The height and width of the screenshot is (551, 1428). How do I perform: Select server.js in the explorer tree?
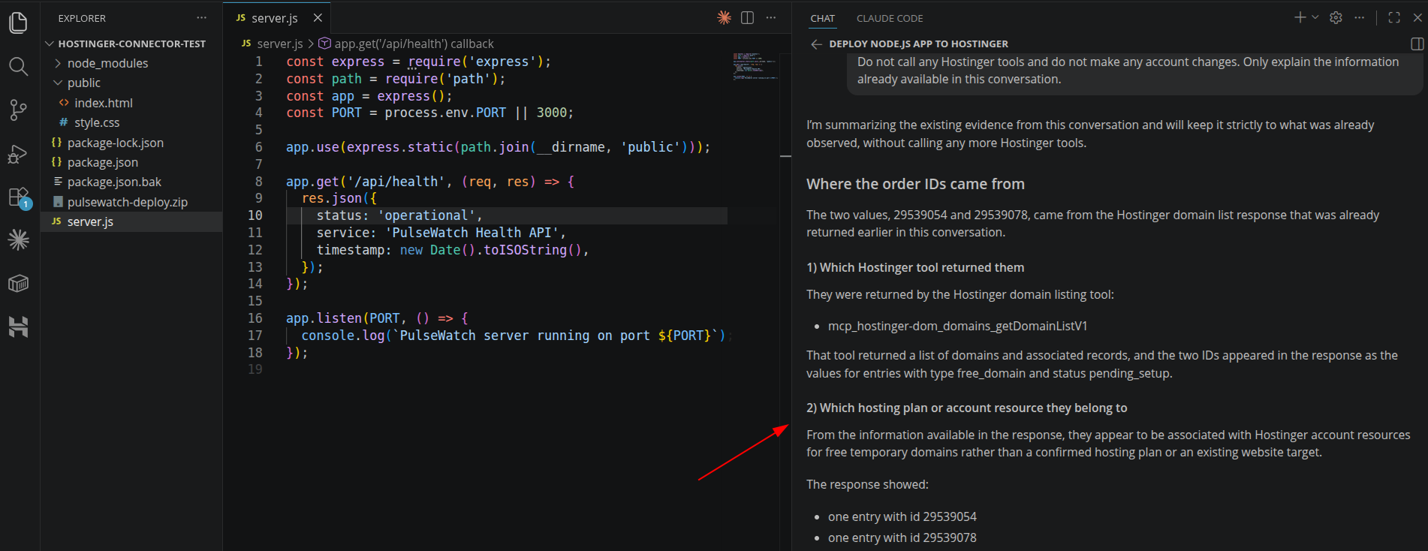[131, 221]
